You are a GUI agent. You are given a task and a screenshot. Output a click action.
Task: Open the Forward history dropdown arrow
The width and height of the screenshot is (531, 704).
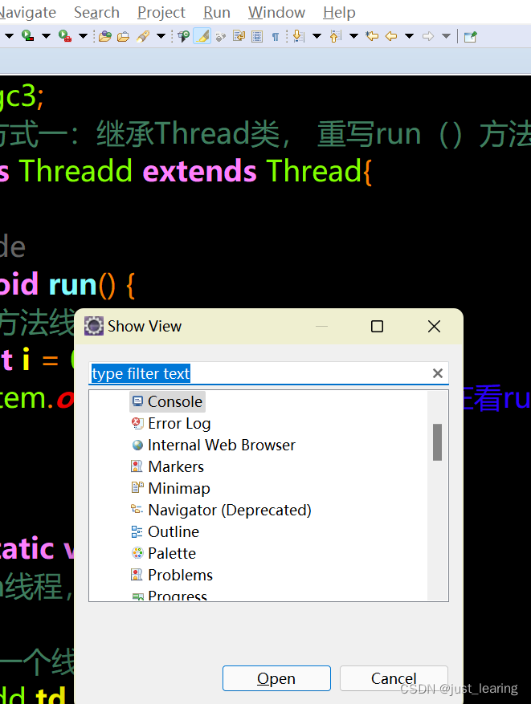pyautogui.click(x=446, y=36)
